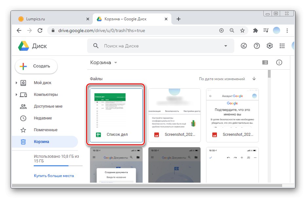Show details with the info icon
Viewport: 306px width, 199px height.
279,63
